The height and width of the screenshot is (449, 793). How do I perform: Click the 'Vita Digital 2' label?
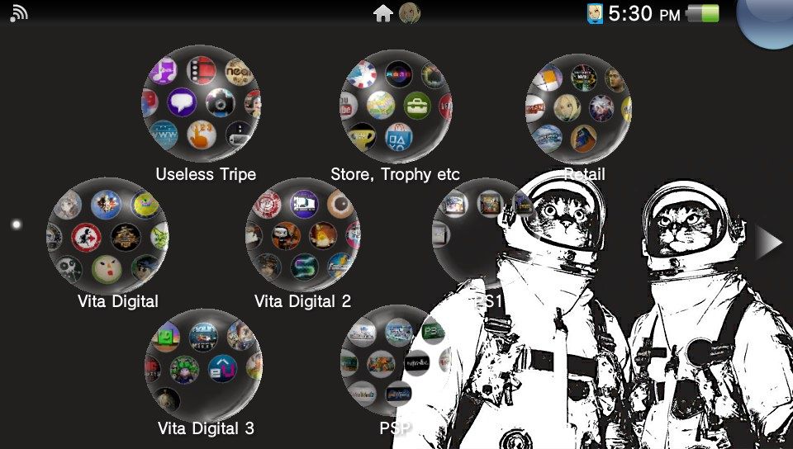click(302, 301)
